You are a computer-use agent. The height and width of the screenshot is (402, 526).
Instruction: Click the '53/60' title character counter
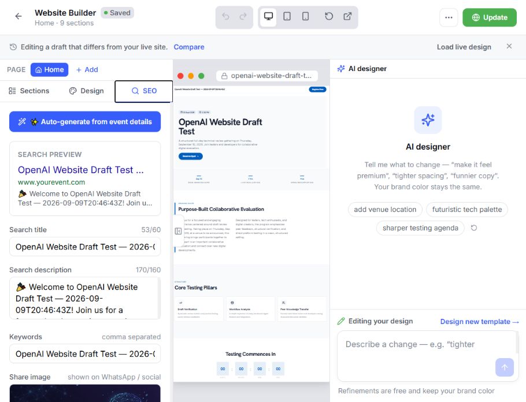click(x=151, y=230)
